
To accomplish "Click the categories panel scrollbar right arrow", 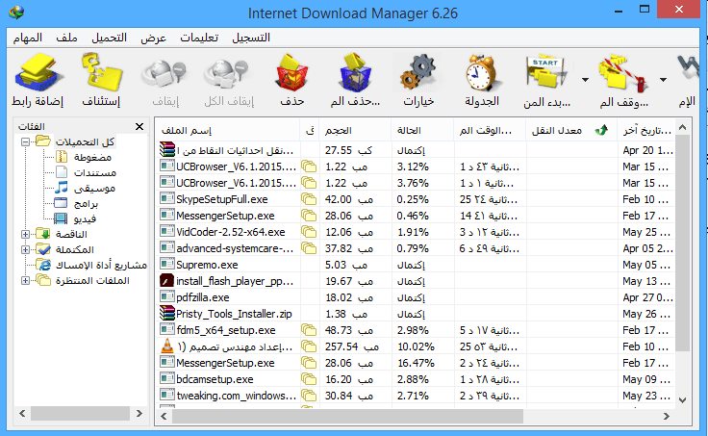I will click(139, 413).
